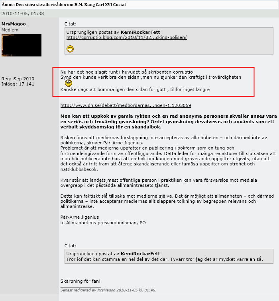Open the dn.se debatt article link
Screen dimensions: 279x301
coord(126,105)
